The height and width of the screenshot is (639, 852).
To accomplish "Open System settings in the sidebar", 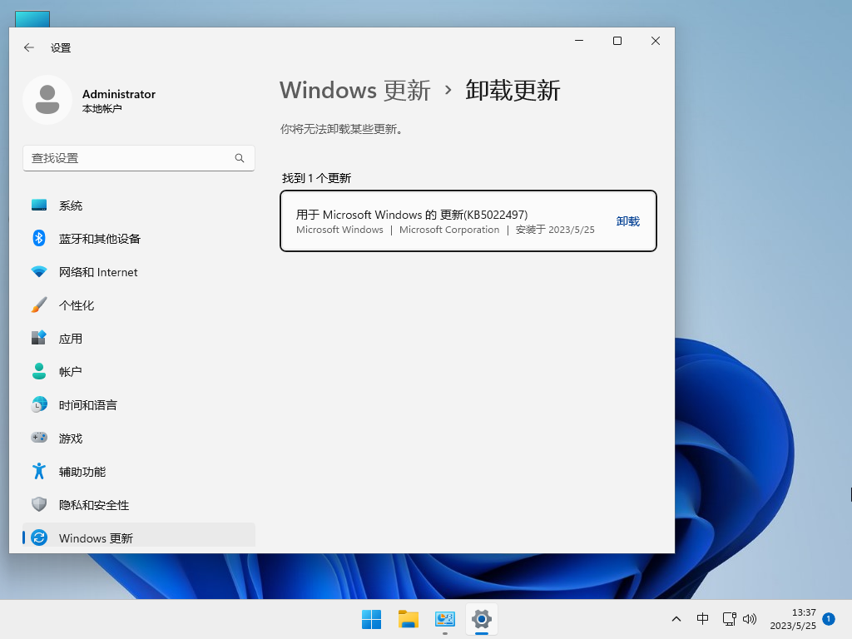I will pyautogui.click(x=71, y=205).
